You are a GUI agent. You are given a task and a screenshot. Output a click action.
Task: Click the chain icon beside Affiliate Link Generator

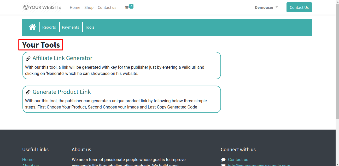(28, 59)
